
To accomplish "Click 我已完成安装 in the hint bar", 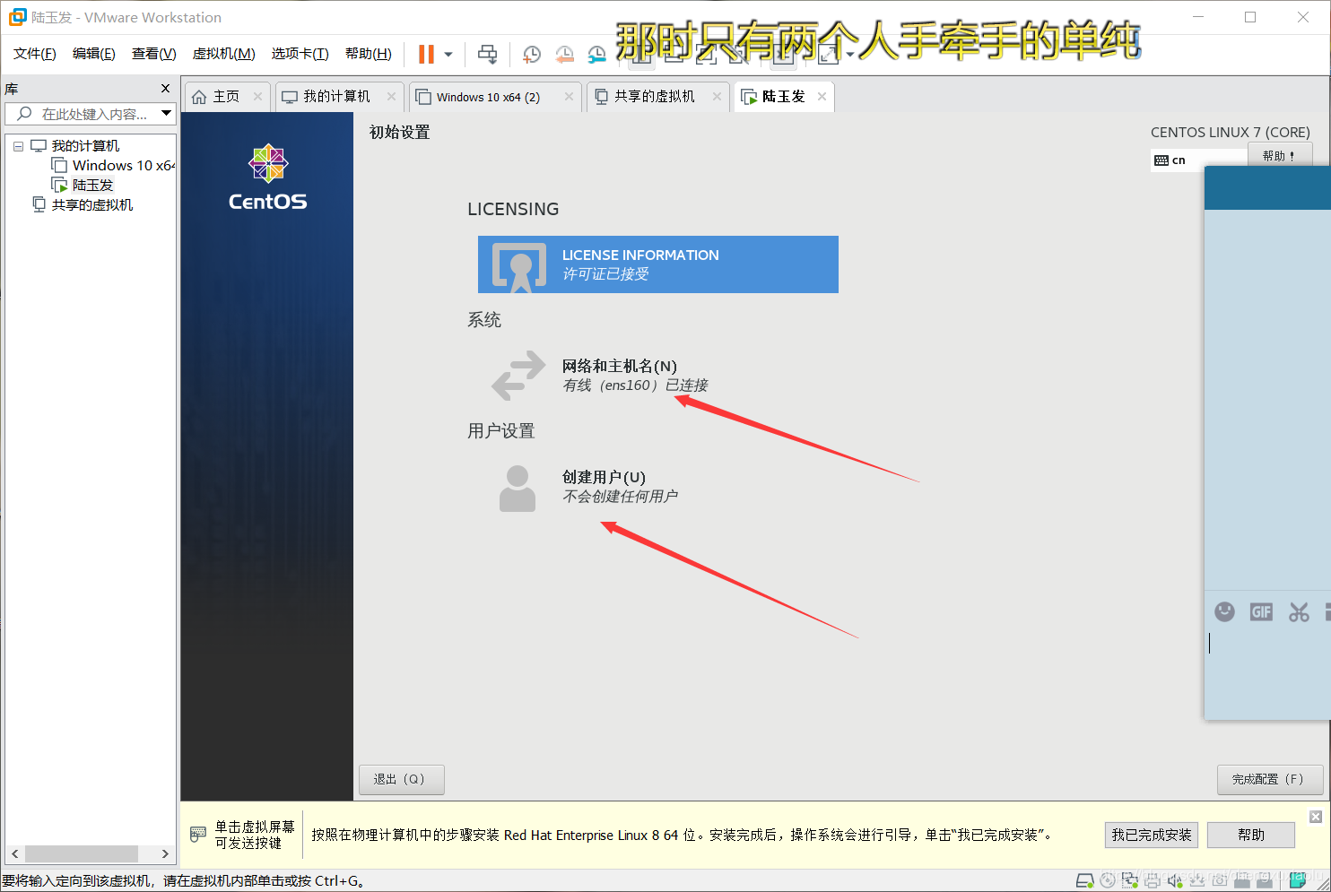I will click(1152, 835).
